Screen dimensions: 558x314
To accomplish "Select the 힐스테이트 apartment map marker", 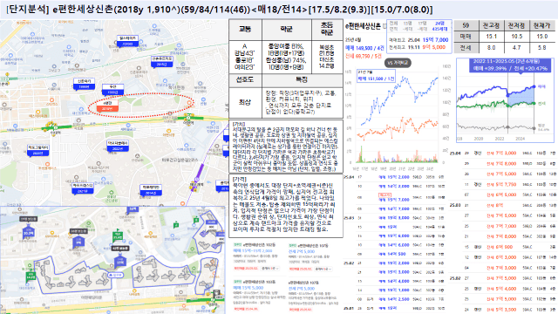I will click(128, 41).
